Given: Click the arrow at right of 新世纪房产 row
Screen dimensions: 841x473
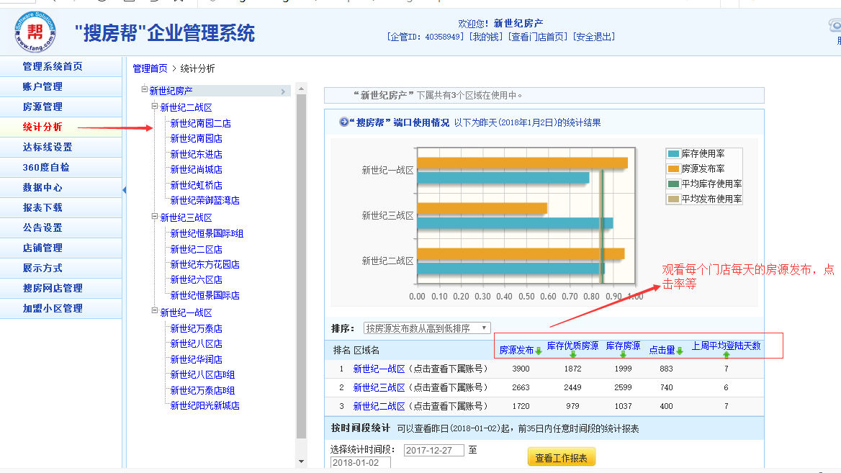Looking at the screenshot, I should click(283, 91).
